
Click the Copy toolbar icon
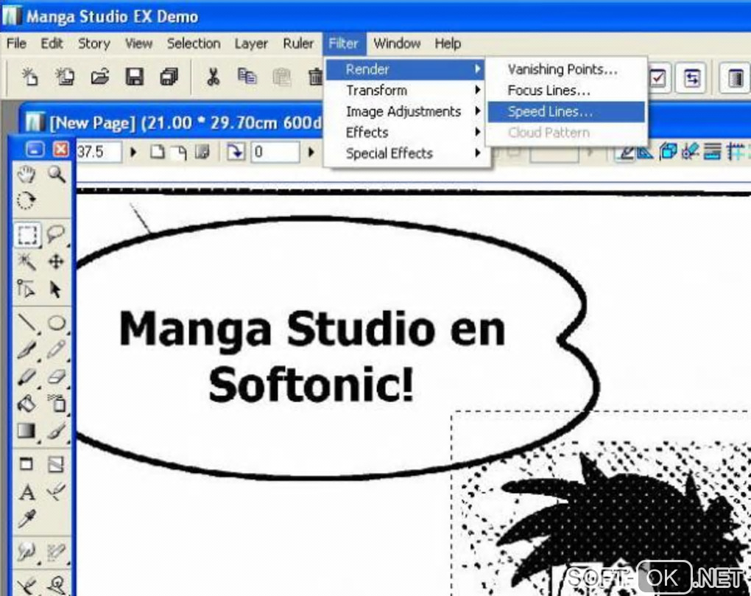[247, 77]
